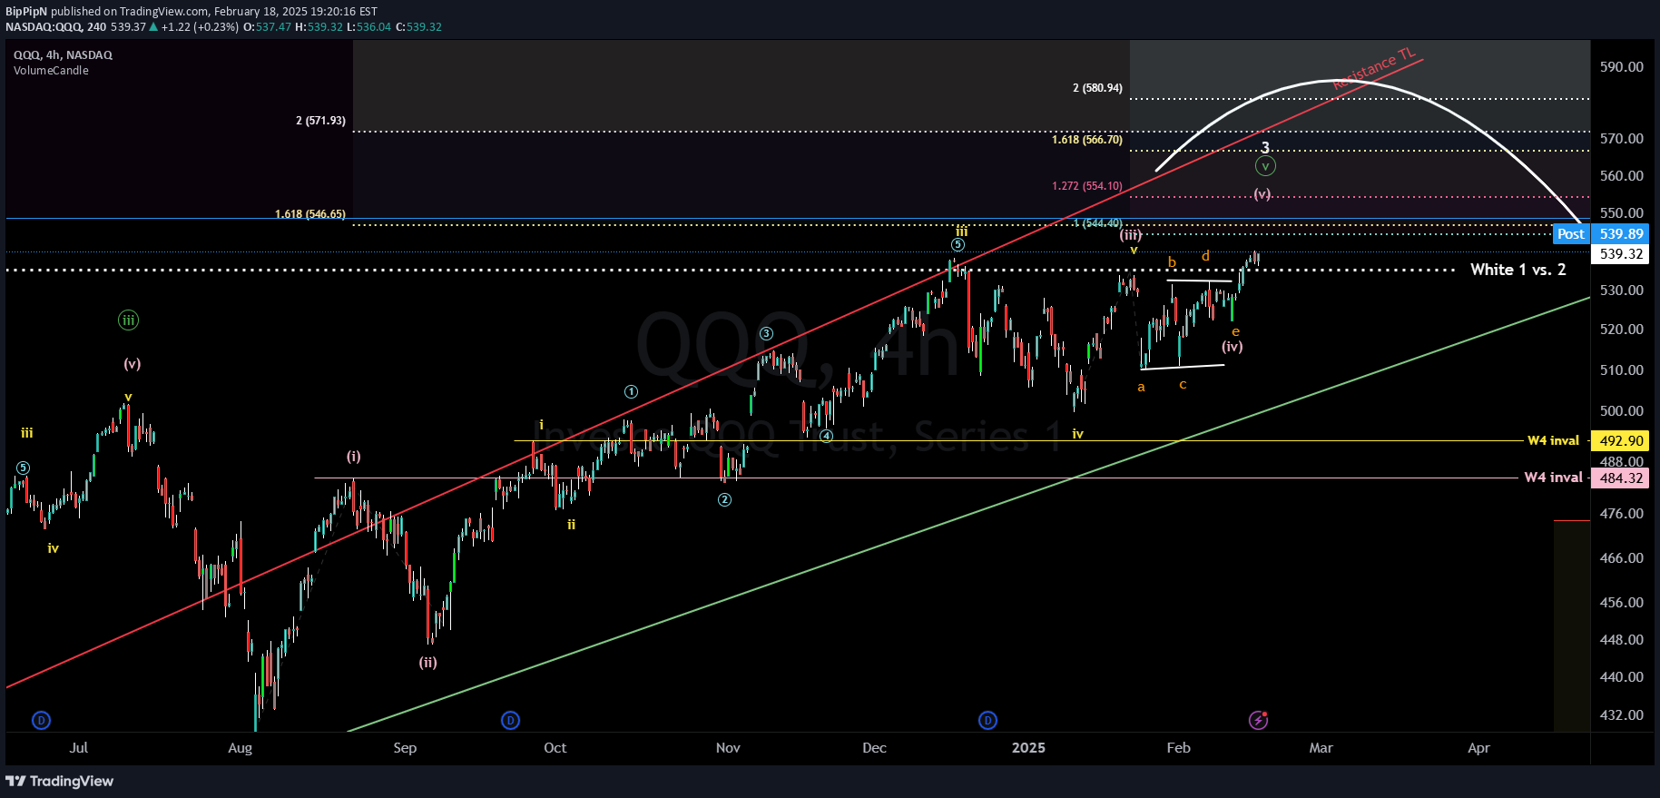
Task: Click the pink lightning earnings marker
Action: pos(1258,720)
